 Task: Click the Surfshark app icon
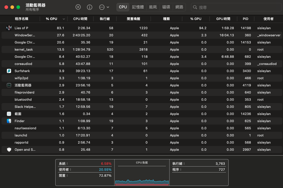[x=9, y=71]
